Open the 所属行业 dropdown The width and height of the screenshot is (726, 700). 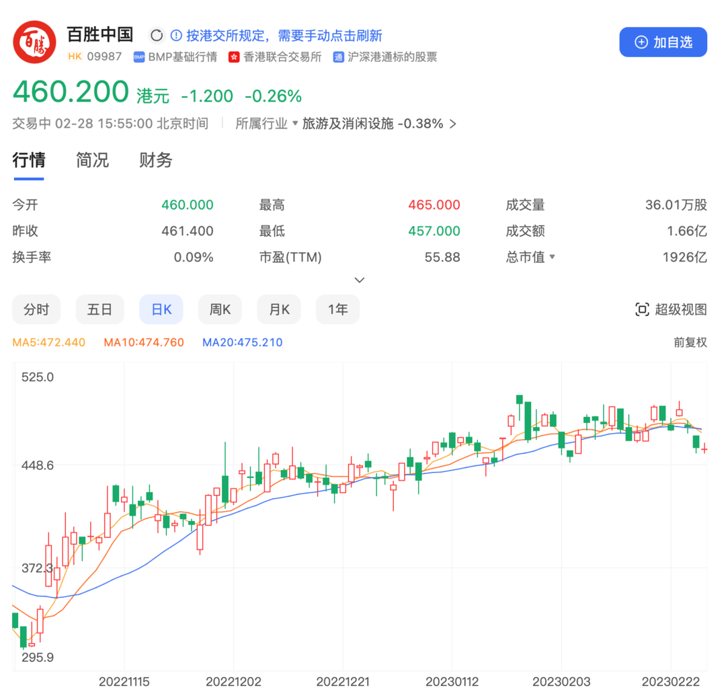tap(266, 124)
